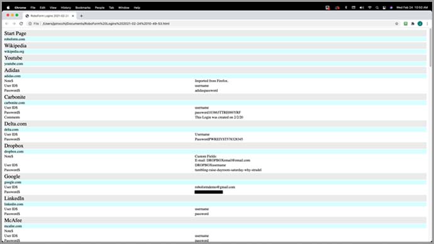
Task: Visit the linkedin.com link
Action: pyautogui.click(x=14, y=204)
